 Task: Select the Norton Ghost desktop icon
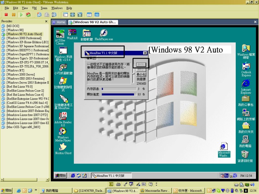click(x=63, y=149)
